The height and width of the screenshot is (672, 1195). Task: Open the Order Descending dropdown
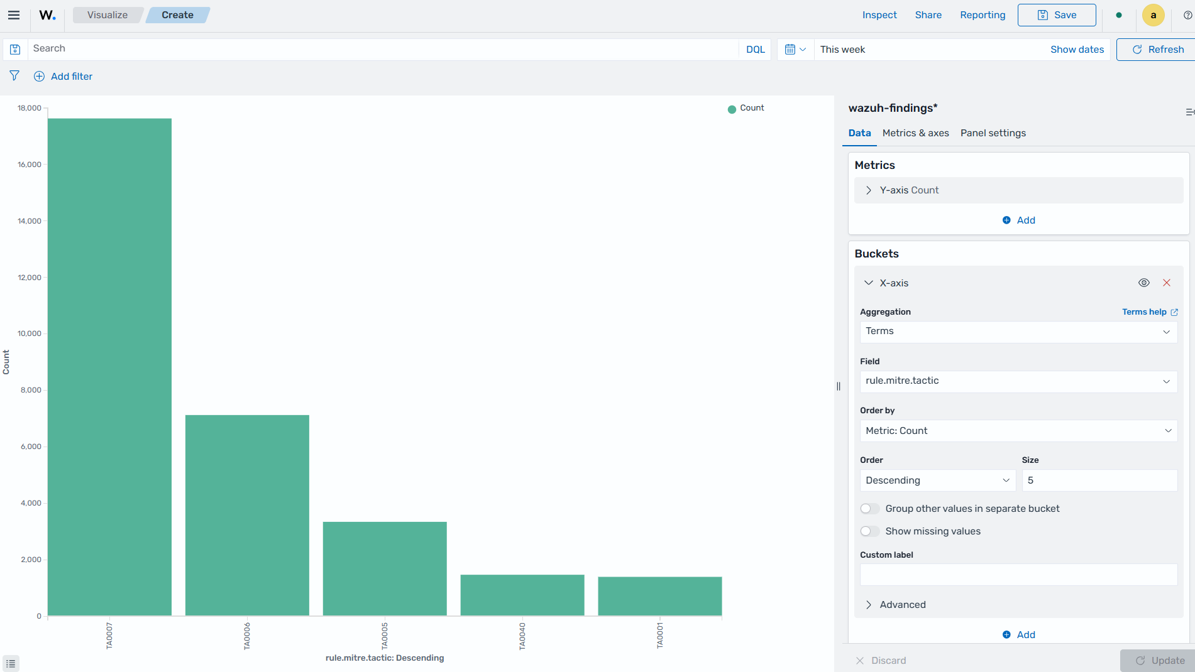[938, 480]
